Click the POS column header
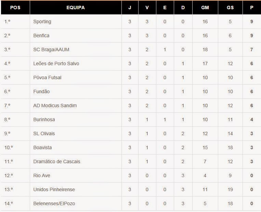 coord(15,8)
